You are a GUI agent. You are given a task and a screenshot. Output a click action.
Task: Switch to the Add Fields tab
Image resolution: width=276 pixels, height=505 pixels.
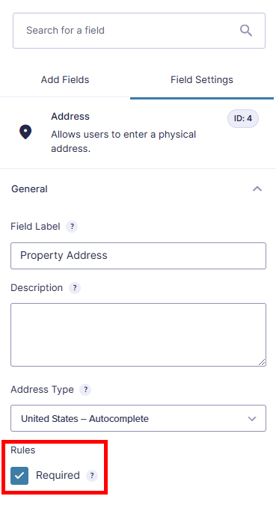[x=65, y=79]
